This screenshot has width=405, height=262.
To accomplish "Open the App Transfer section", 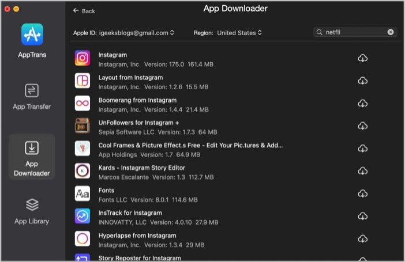I will point(32,97).
